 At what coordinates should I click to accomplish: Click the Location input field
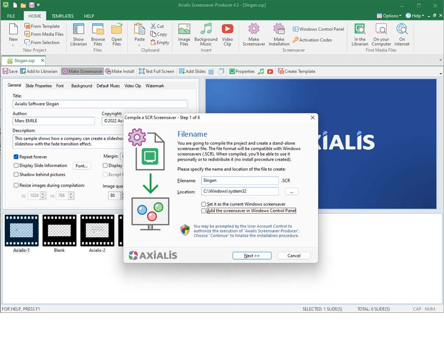point(240,191)
